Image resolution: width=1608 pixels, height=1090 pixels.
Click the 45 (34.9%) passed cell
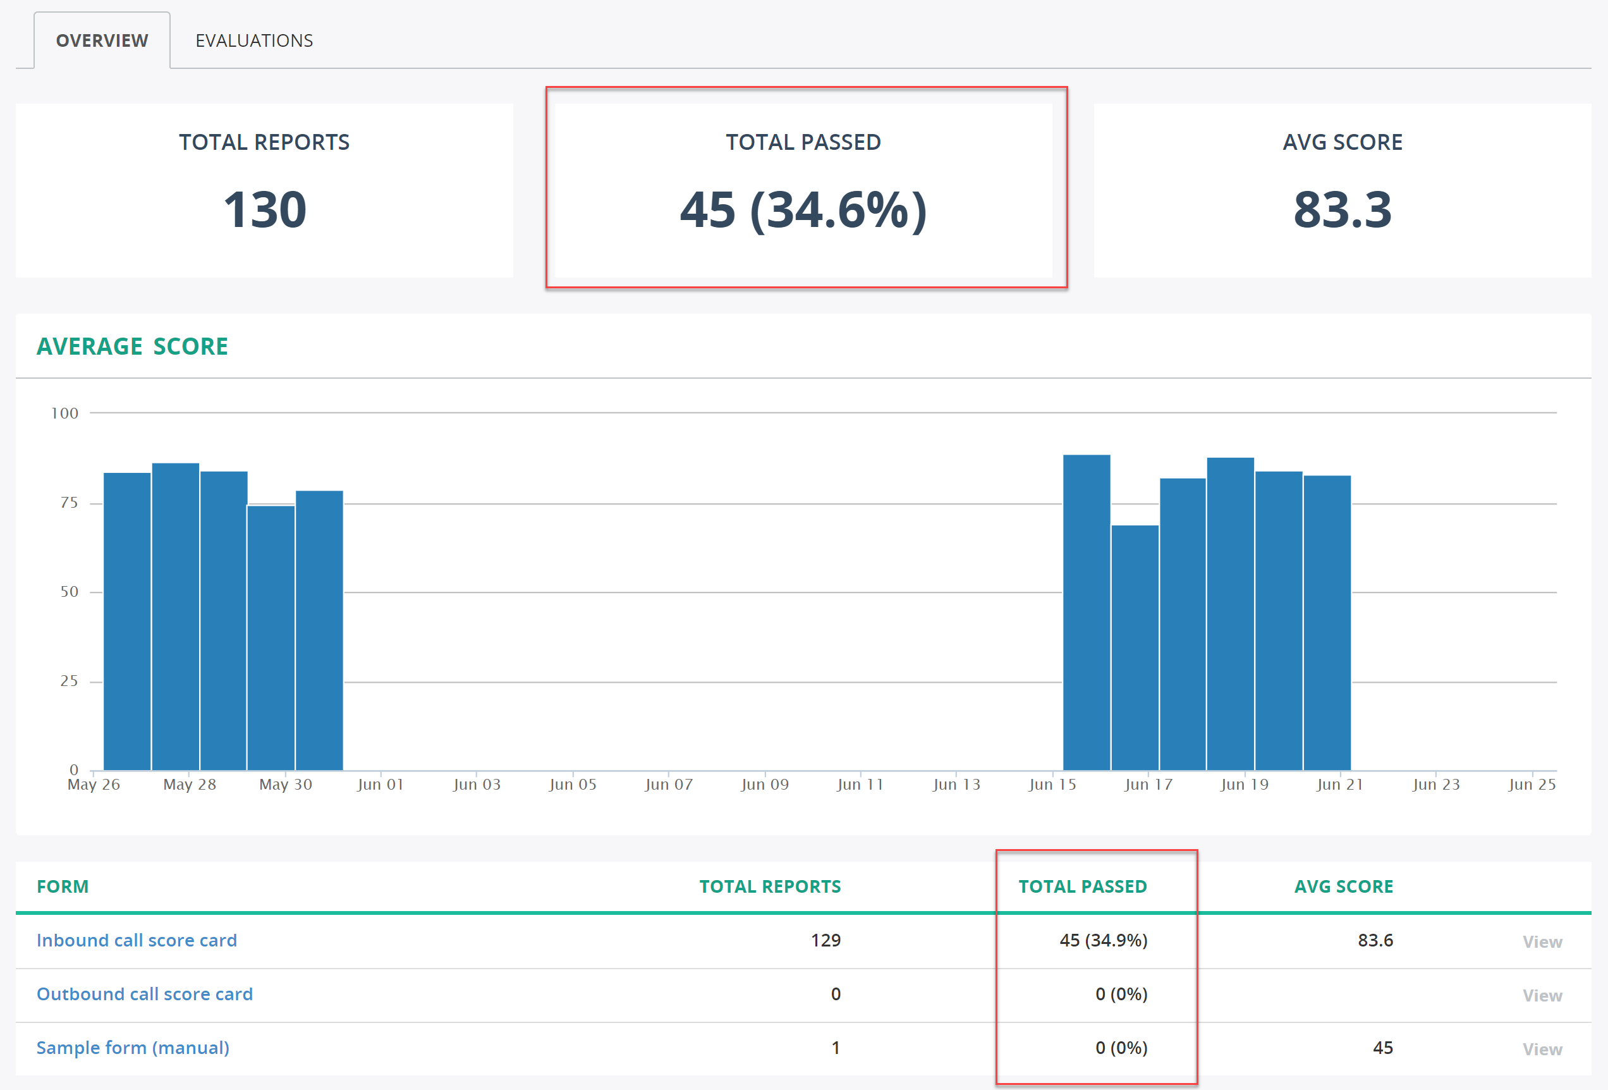coord(1104,940)
